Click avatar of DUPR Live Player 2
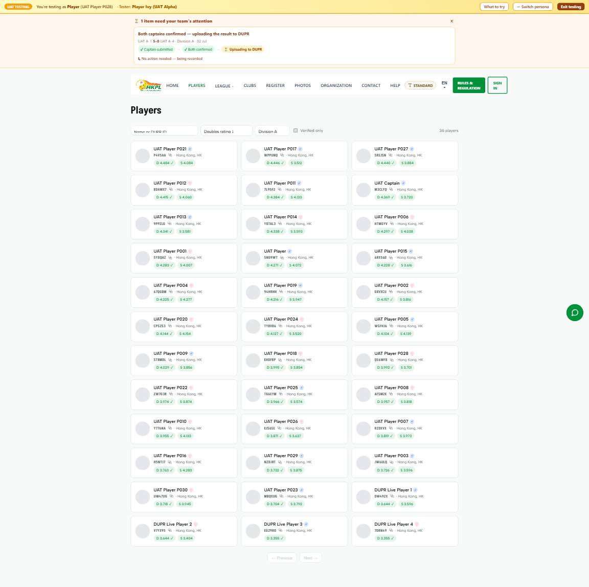 tap(143, 531)
